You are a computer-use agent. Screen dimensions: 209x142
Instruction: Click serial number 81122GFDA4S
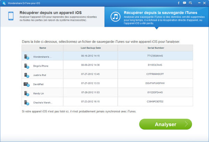tap(155, 92)
